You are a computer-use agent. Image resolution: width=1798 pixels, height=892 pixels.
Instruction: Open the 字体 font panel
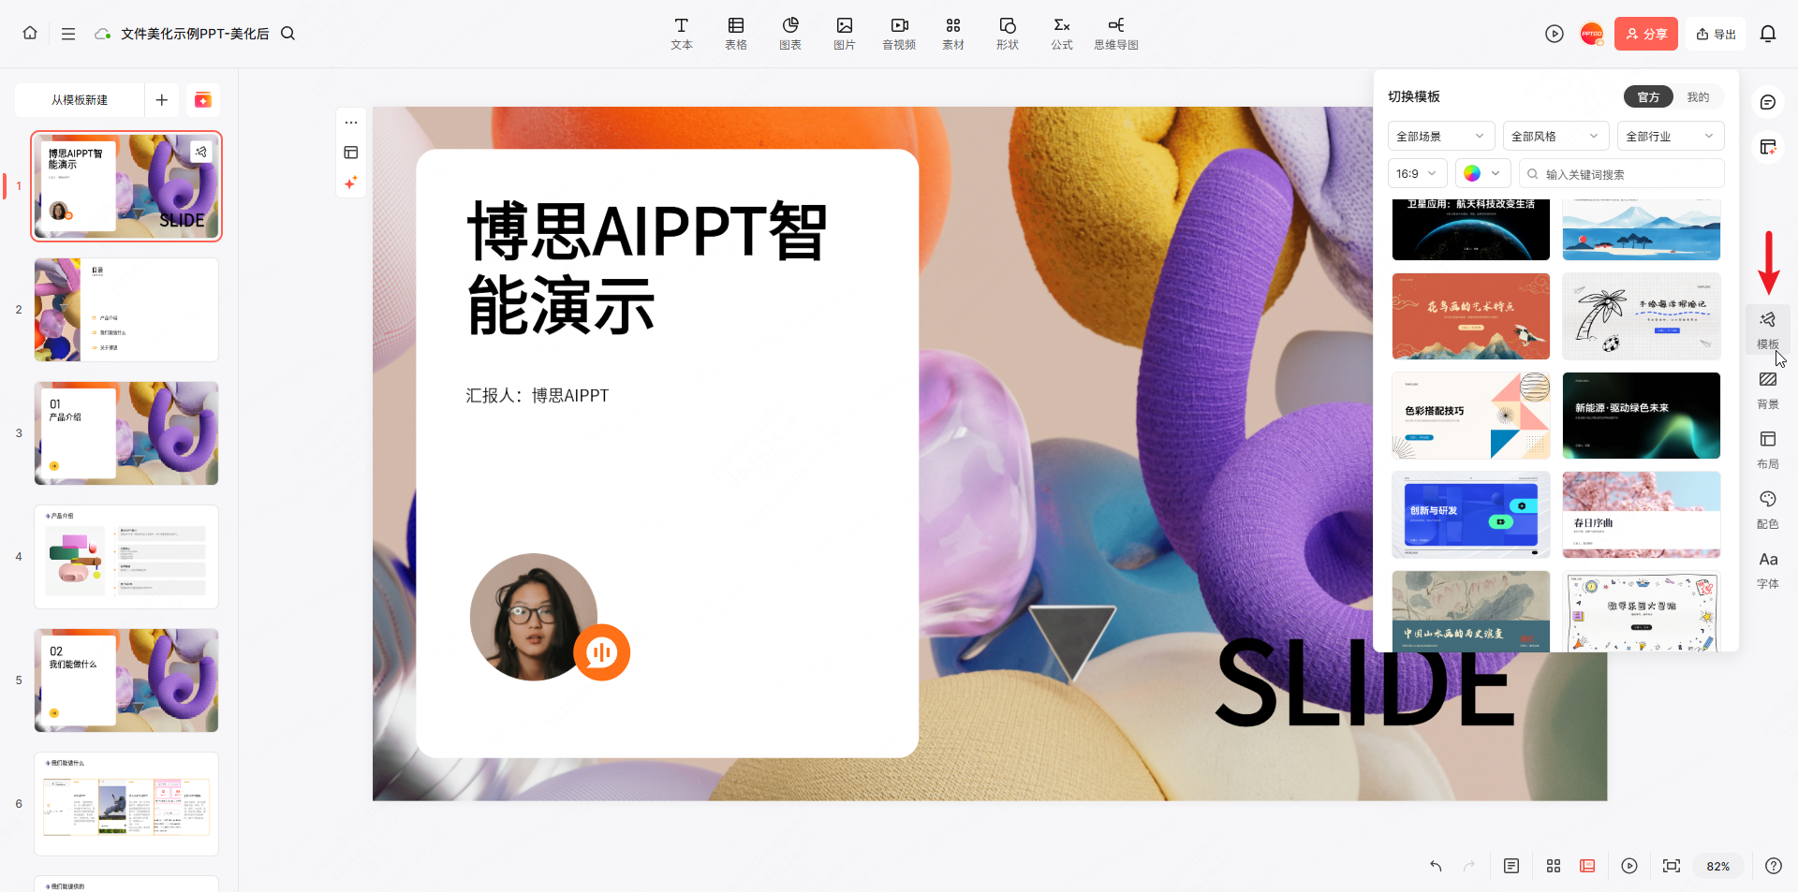(1768, 570)
